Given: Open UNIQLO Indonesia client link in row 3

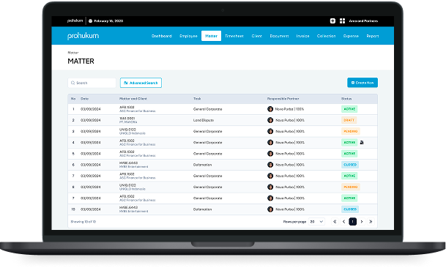Looking at the screenshot, I should pos(133,133).
